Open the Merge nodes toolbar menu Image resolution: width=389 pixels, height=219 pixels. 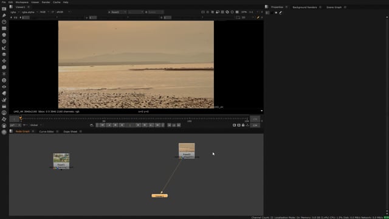(4, 54)
